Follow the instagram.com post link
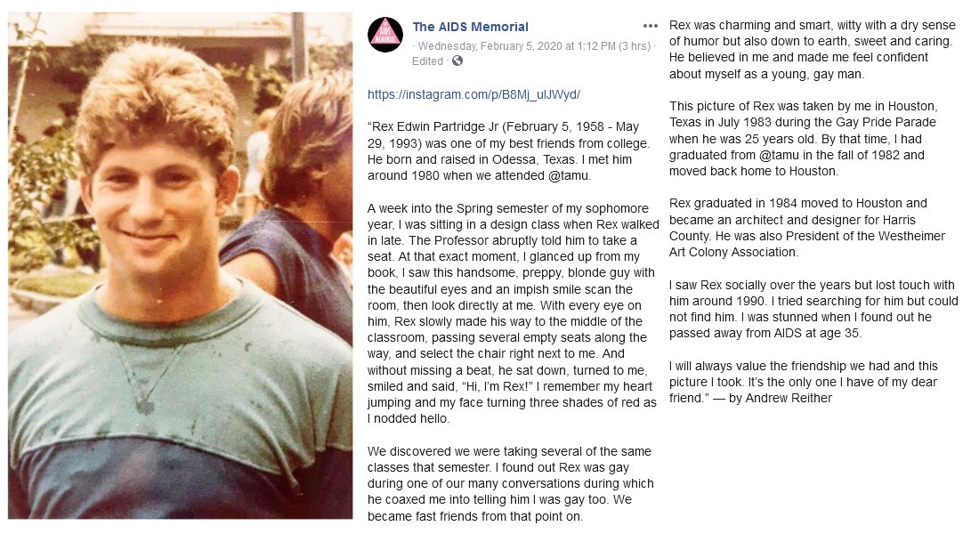Viewport: 963px width, 534px height. pos(473,93)
